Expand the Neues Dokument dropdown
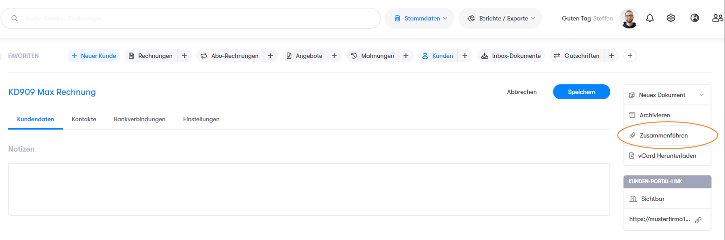The width and height of the screenshot is (725, 240). pyautogui.click(x=667, y=95)
